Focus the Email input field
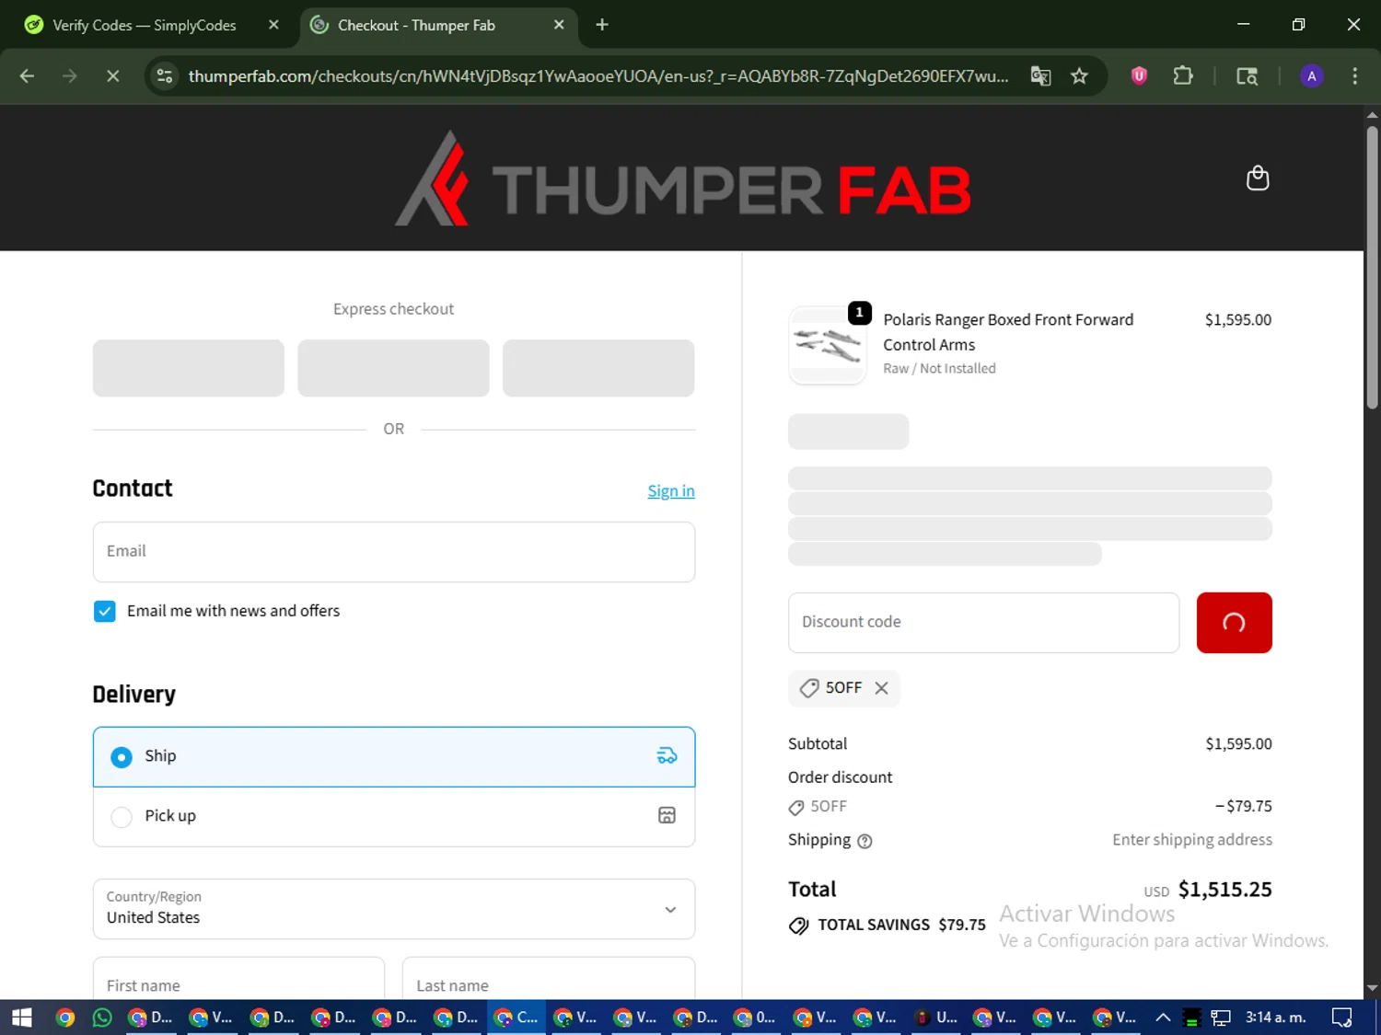Image resolution: width=1381 pixels, height=1035 pixels. (394, 552)
